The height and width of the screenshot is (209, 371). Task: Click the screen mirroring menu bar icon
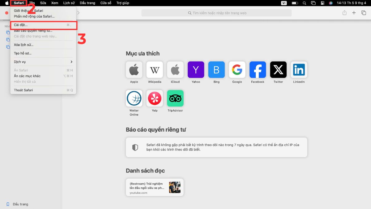(x=313, y=3)
